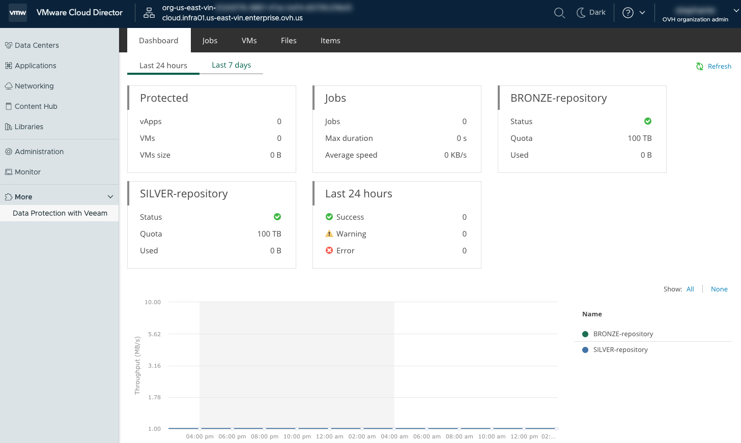Click BRONZE-repository green status check icon

point(648,121)
